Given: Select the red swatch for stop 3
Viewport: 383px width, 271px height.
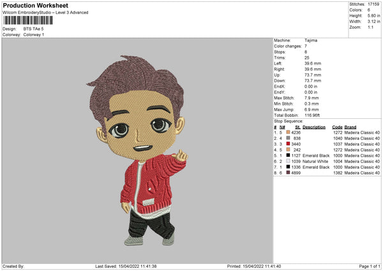Looking at the screenshot, I should (x=288, y=144).
